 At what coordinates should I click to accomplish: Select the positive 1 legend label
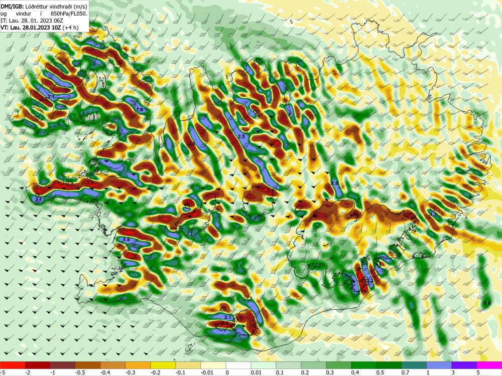click(428, 372)
